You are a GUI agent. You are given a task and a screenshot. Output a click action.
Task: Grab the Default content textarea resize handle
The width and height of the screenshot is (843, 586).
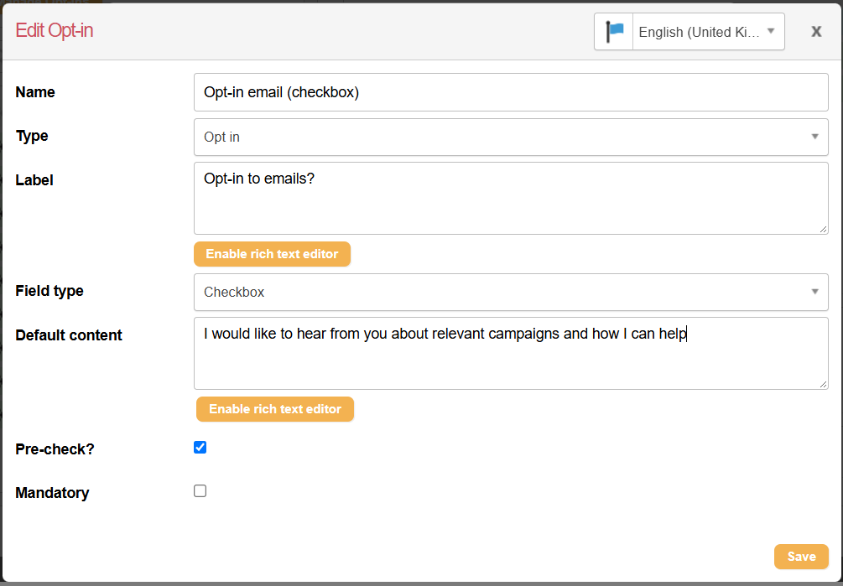pos(823,385)
